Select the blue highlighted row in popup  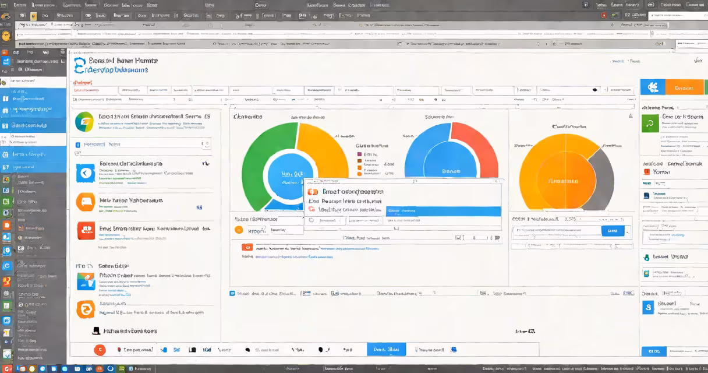(x=443, y=211)
